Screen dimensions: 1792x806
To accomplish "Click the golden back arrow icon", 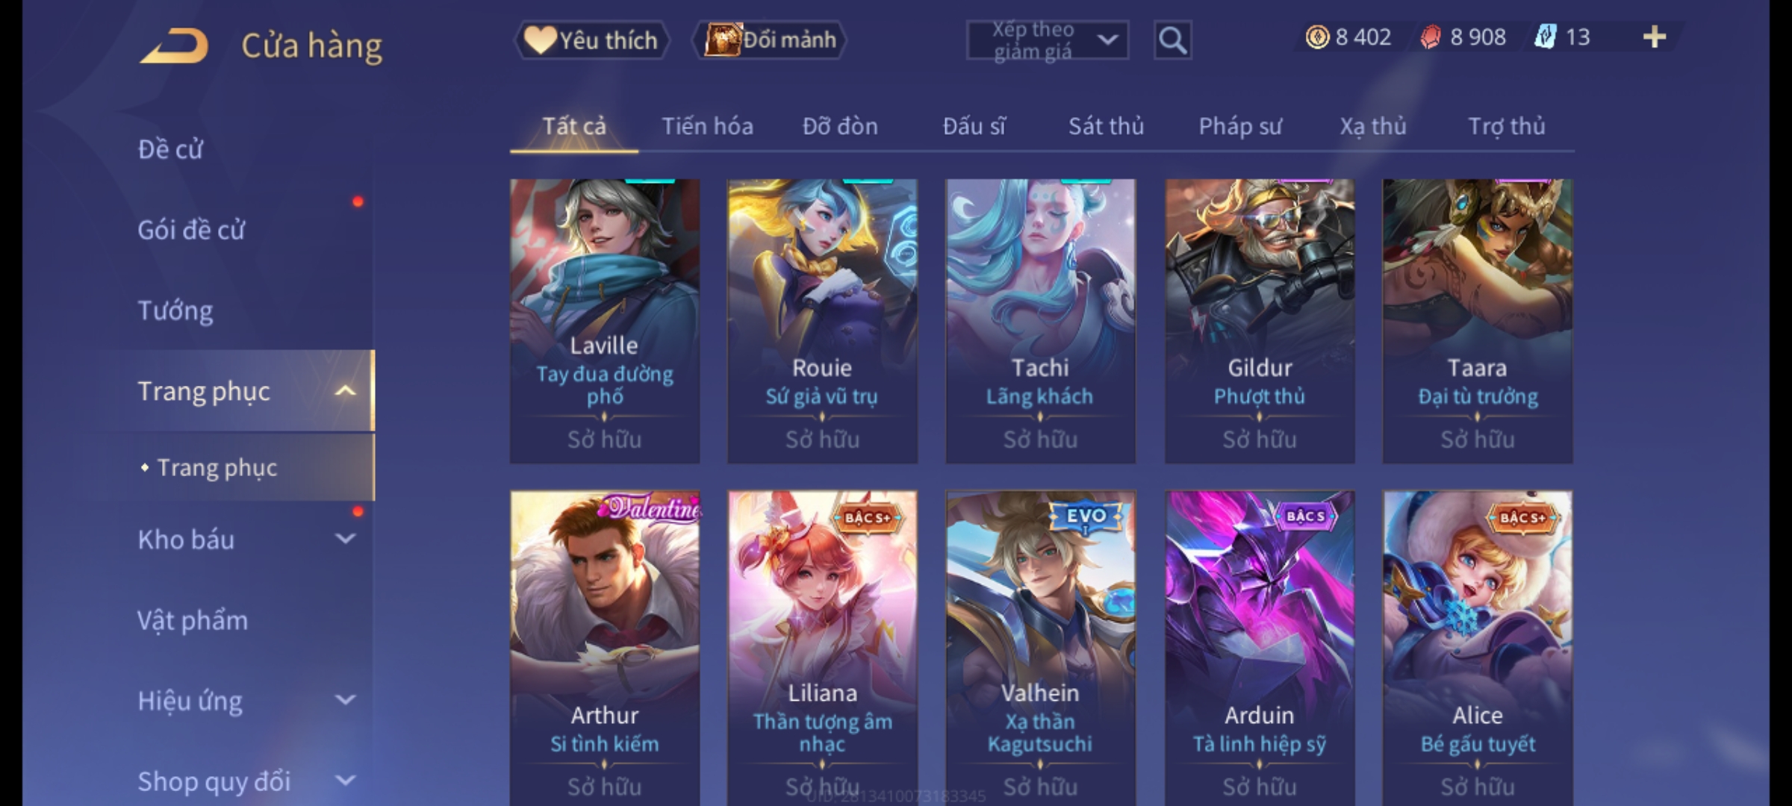I will click(x=173, y=46).
